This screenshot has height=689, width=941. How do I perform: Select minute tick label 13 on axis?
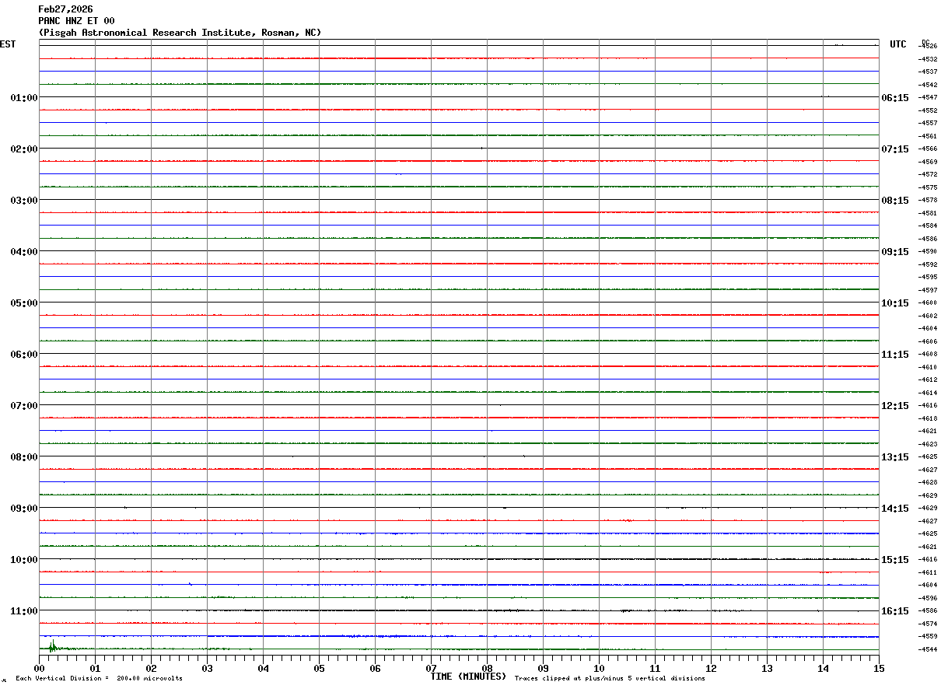point(767,668)
